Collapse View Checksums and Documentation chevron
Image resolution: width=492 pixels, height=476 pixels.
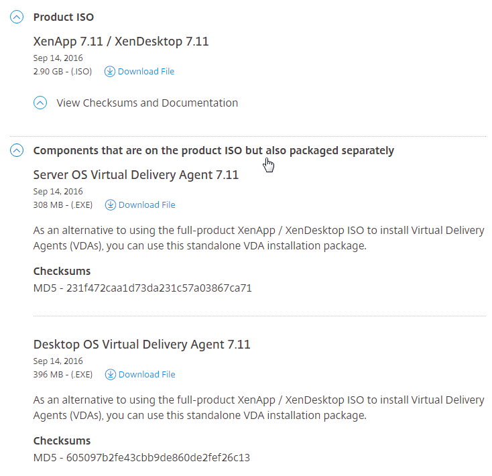(40, 103)
